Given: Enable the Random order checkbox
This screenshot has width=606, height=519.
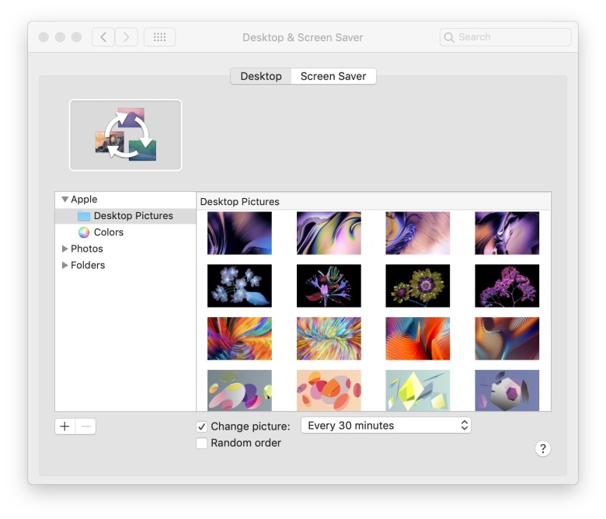Looking at the screenshot, I should point(202,444).
